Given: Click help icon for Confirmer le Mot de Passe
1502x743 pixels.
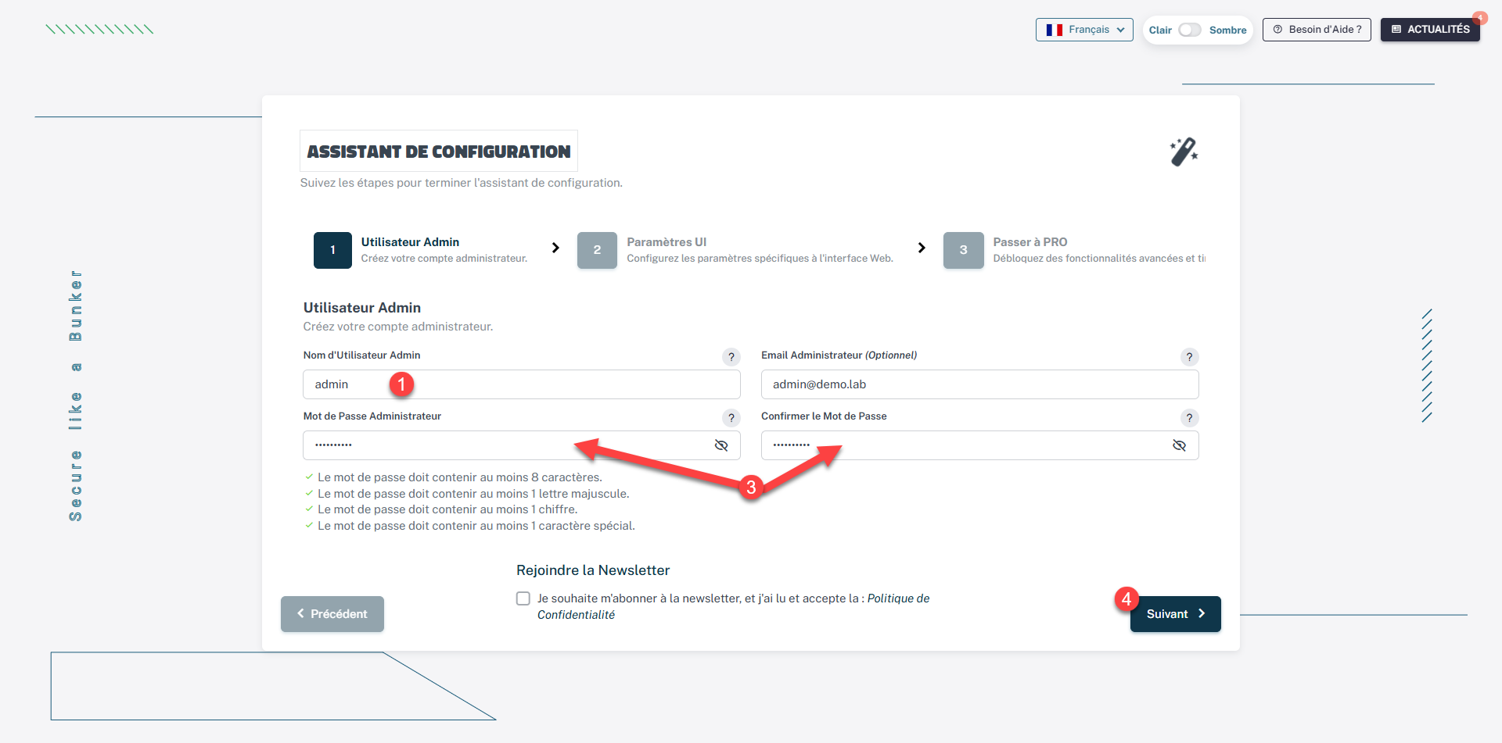Looking at the screenshot, I should click(1189, 418).
